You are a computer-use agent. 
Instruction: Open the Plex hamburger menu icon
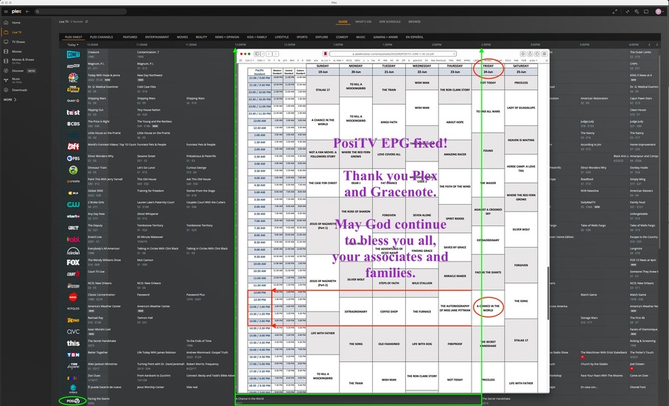pos(6,12)
